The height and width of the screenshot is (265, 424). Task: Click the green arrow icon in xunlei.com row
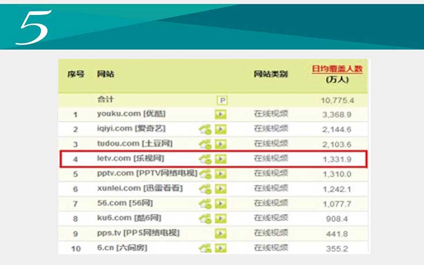coord(220,189)
